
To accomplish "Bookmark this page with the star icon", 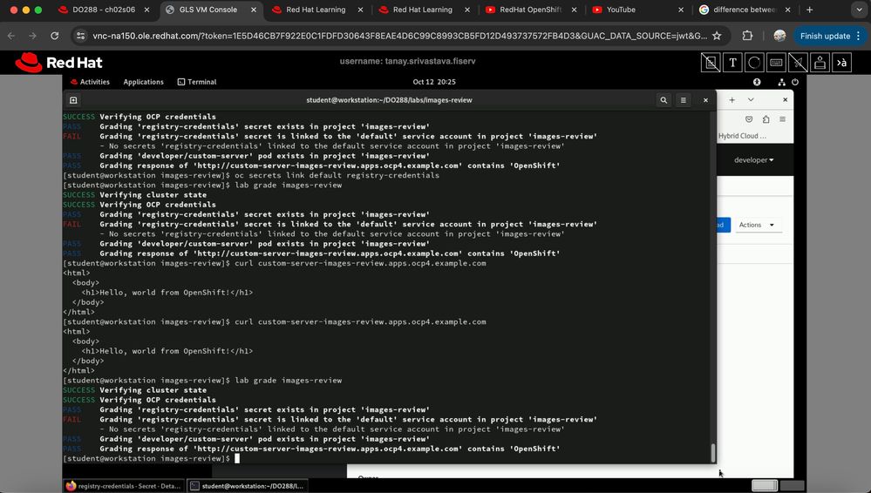I will (717, 37).
